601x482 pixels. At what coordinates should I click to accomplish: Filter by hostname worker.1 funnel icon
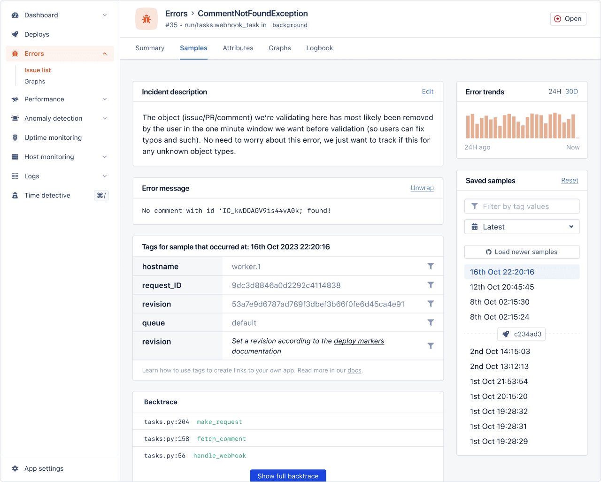431,266
